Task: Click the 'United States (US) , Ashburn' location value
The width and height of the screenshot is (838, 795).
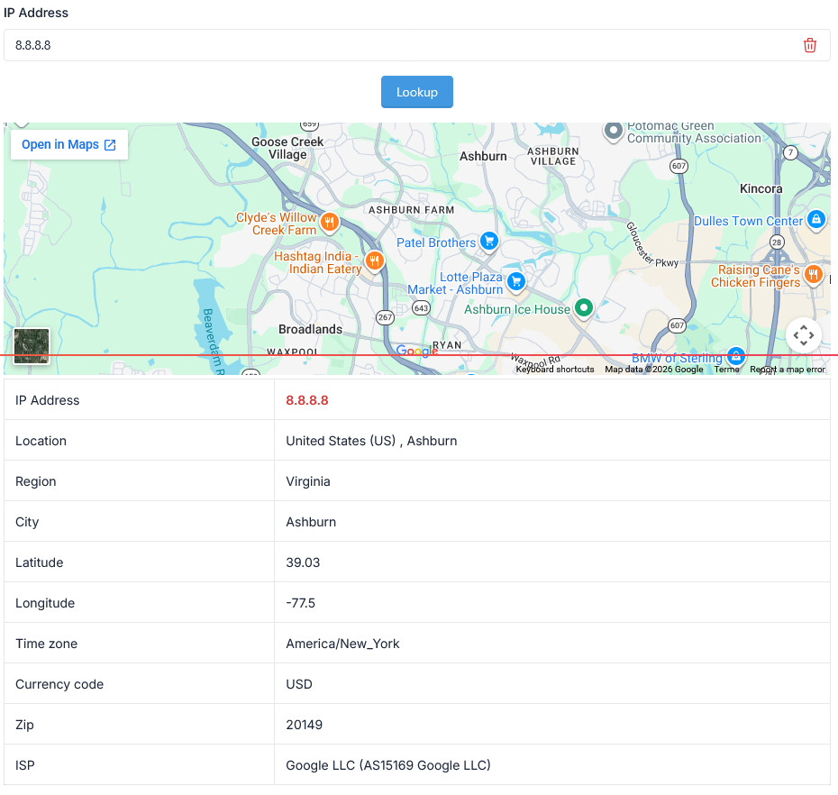Action: 371,441
